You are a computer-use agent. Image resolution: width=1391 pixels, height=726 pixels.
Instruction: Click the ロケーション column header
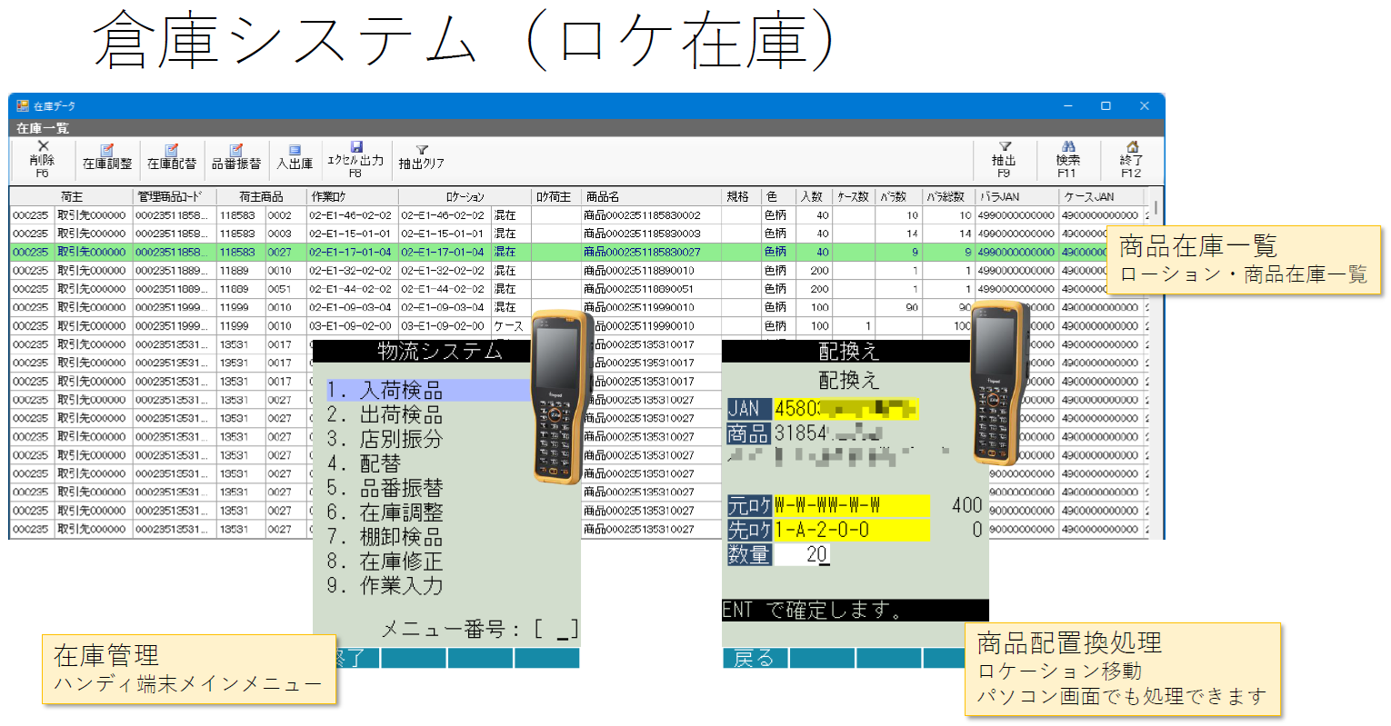pos(465,197)
